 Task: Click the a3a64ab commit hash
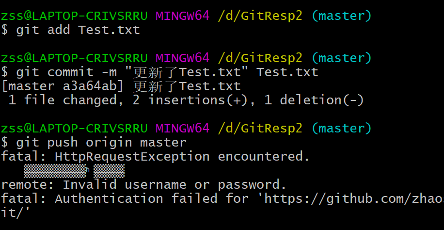tap(90, 86)
